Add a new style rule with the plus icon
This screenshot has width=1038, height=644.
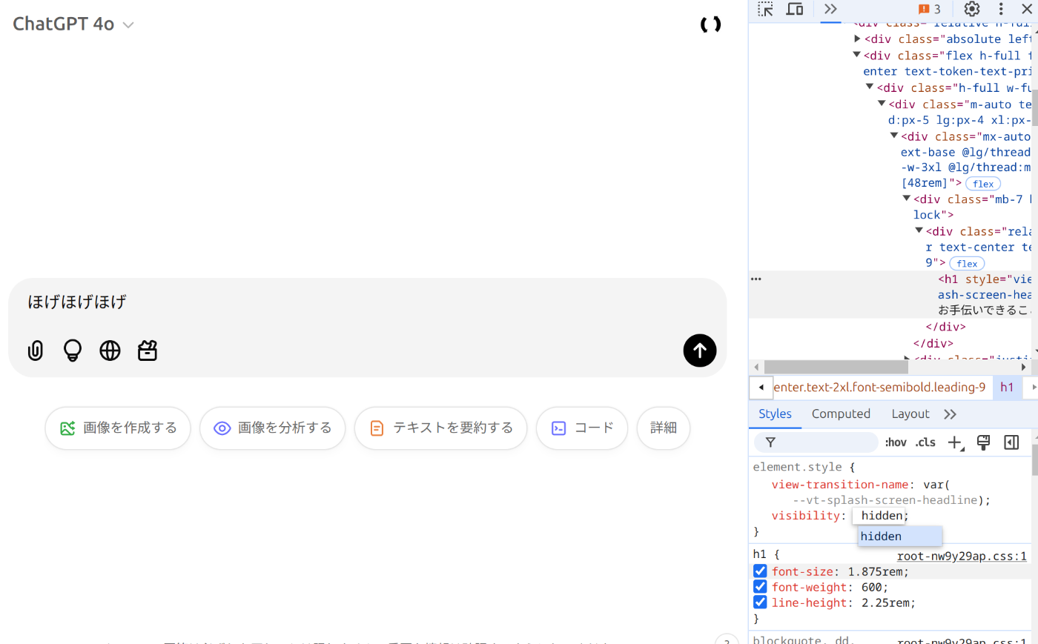(x=955, y=442)
